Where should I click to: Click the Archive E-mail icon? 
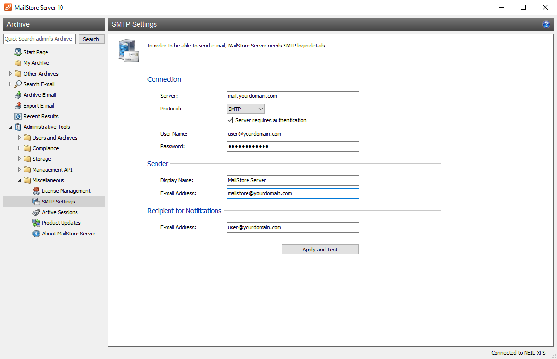pos(18,95)
